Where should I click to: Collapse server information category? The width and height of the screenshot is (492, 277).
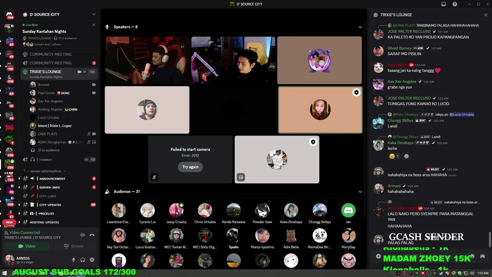pyautogui.click(x=44, y=171)
